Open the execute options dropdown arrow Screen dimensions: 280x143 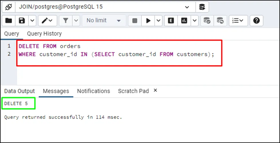coord(158,21)
